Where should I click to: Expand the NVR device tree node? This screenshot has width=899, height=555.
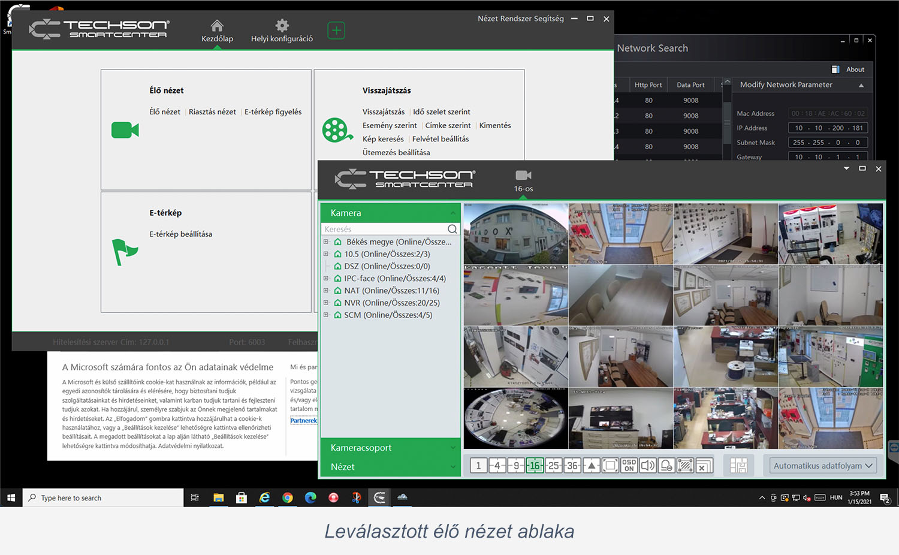pos(326,303)
